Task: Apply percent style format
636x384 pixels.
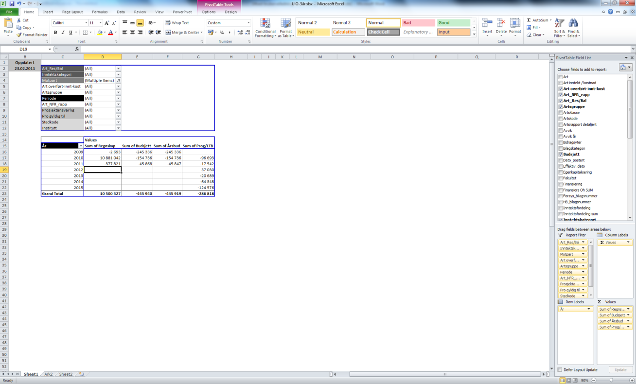Action: click(x=222, y=33)
